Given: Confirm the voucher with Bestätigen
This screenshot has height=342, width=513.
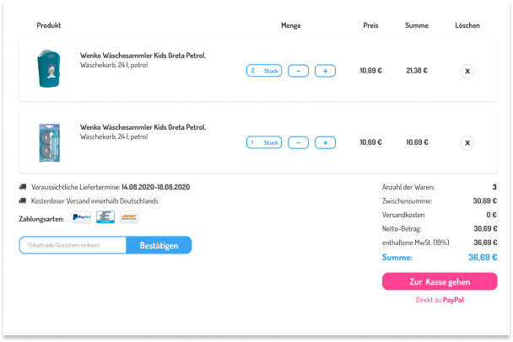Looking at the screenshot, I should [159, 245].
